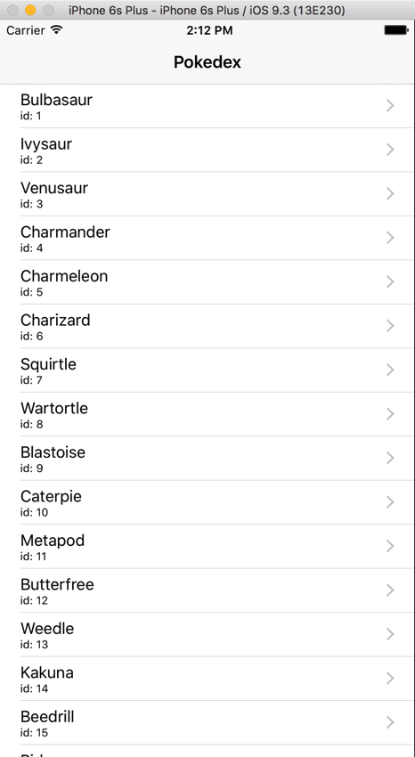
Task: Click the Pokedex navigation title
Action: tap(207, 62)
